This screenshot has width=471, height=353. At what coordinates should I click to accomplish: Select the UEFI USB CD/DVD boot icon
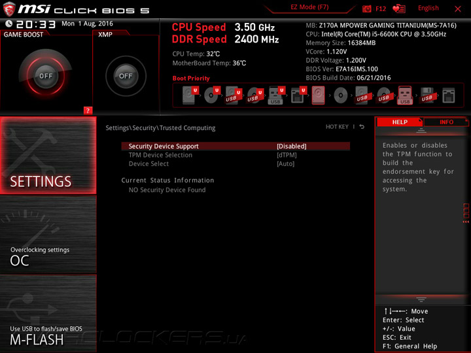(x=255, y=95)
